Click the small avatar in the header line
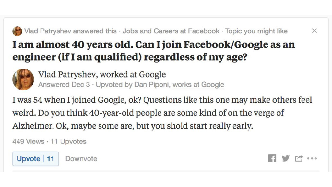332x187 pixels. (17, 31)
